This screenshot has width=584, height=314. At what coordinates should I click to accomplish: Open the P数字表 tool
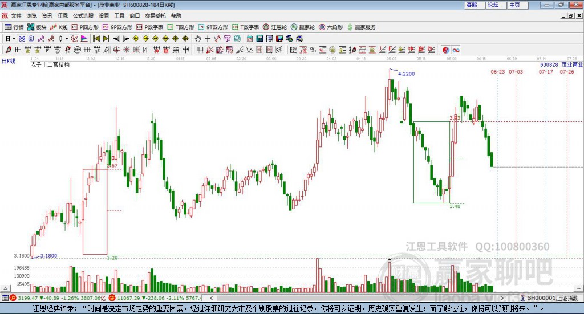[x=150, y=27]
